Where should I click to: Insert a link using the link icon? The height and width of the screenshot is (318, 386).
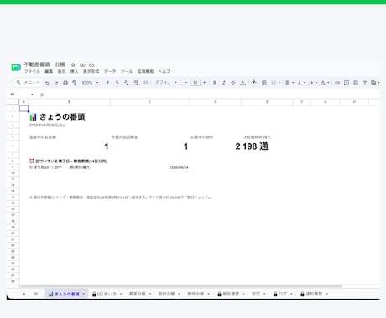tap(337, 83)
